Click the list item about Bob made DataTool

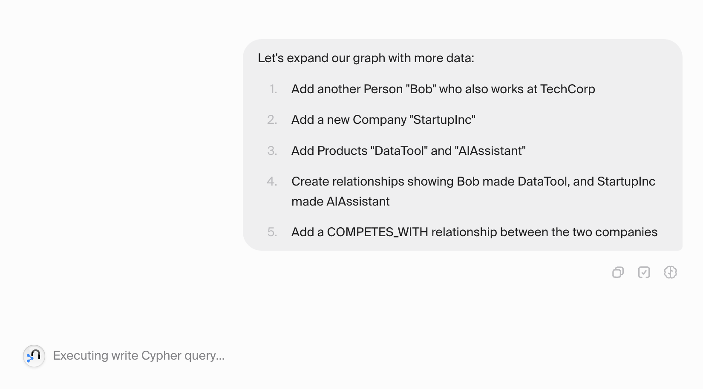473,191
